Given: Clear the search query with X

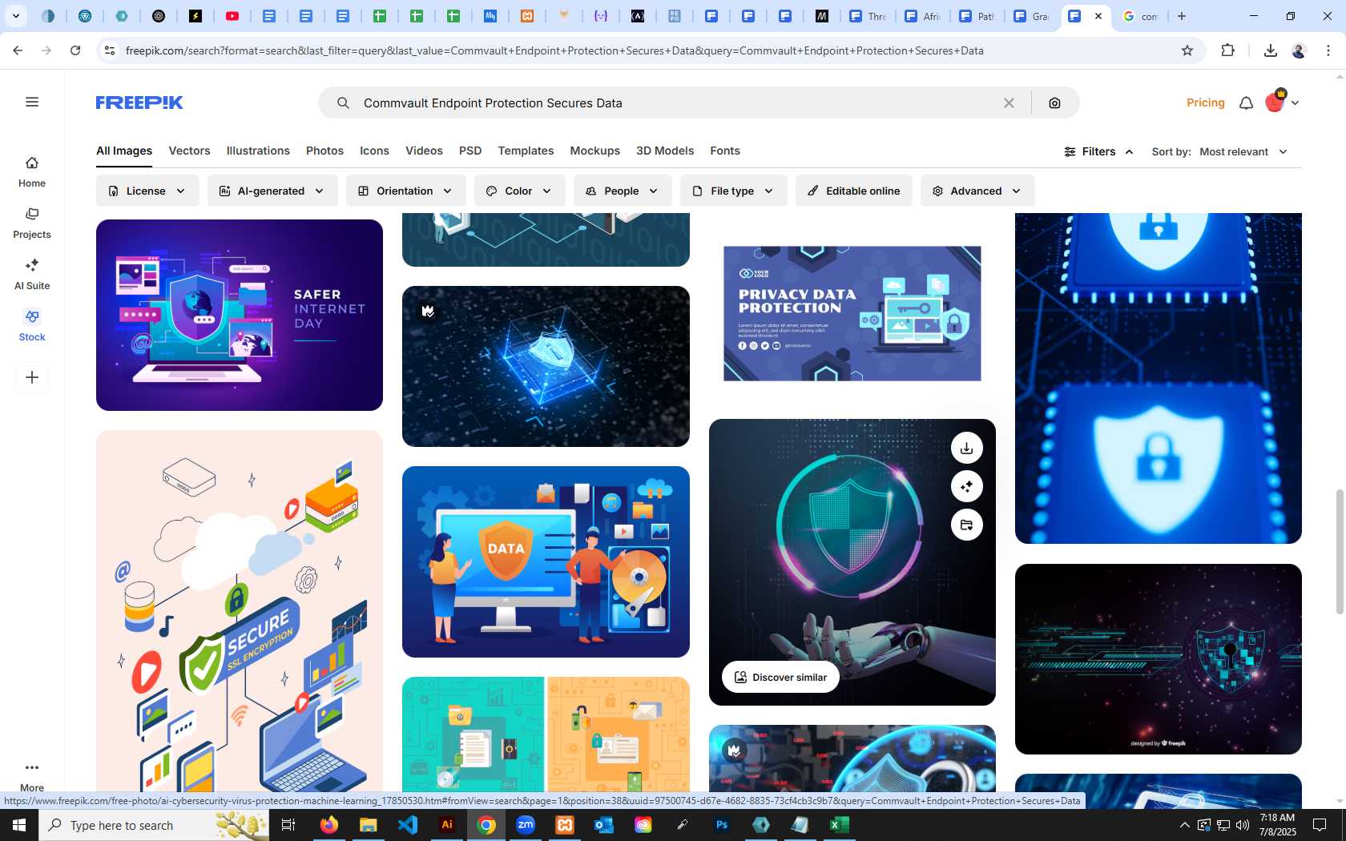Looking at the screenshot, I should [x=1009, y=103].
